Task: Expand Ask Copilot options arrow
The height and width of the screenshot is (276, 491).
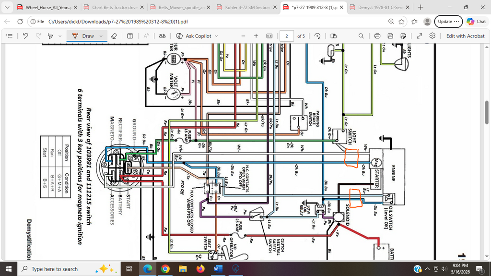Action: pyautogui.click(x=216, y=36)
